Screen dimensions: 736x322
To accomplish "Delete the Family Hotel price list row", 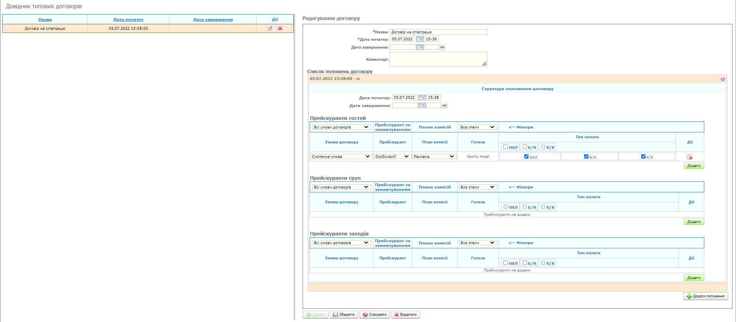I will [x=689, y=157].
